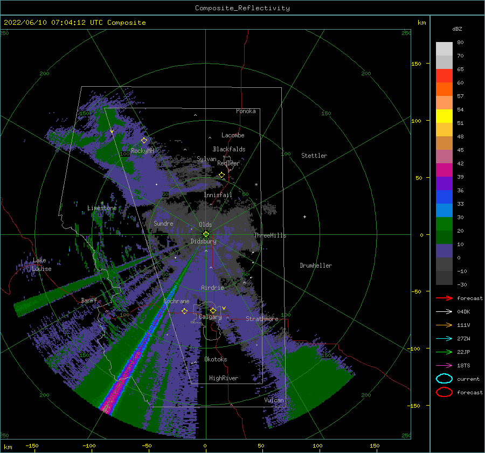The image size is (485, 453).
Task: Click the Strathmore city label
Action: [262, 319]
